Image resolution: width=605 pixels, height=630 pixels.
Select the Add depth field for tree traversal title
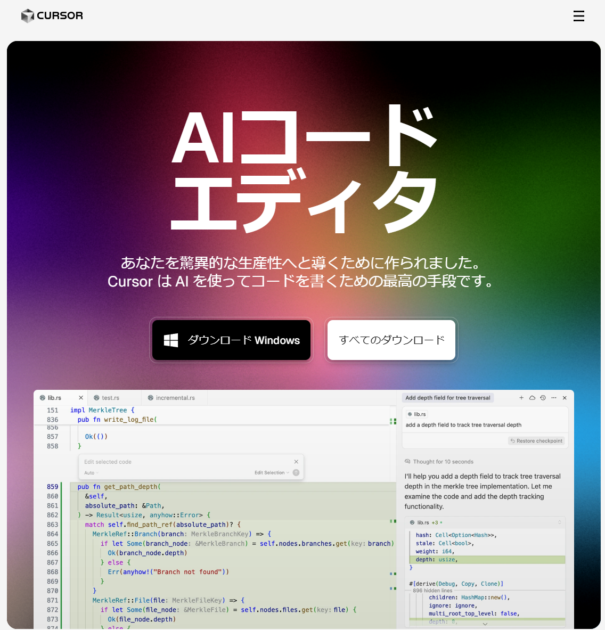[448, 397]
